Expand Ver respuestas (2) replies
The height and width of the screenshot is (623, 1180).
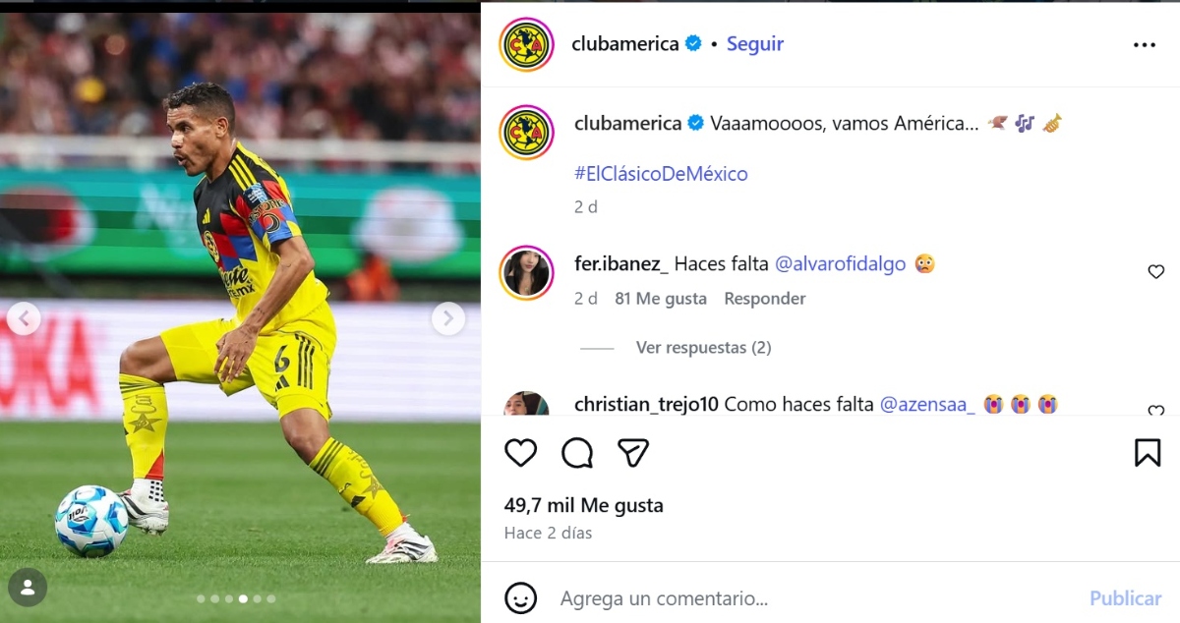click(x=703, y=348)
